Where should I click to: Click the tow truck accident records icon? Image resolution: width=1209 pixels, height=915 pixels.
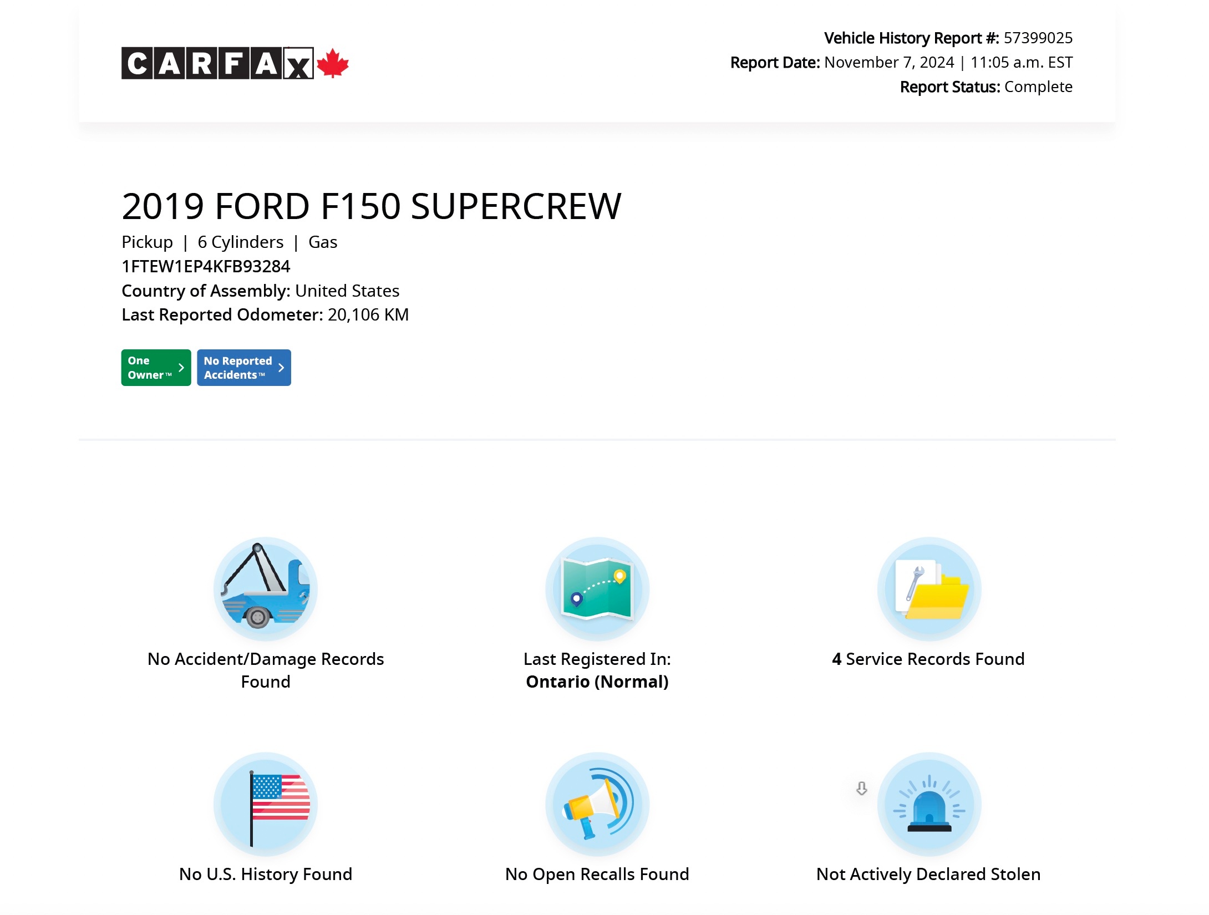[266, 589]
